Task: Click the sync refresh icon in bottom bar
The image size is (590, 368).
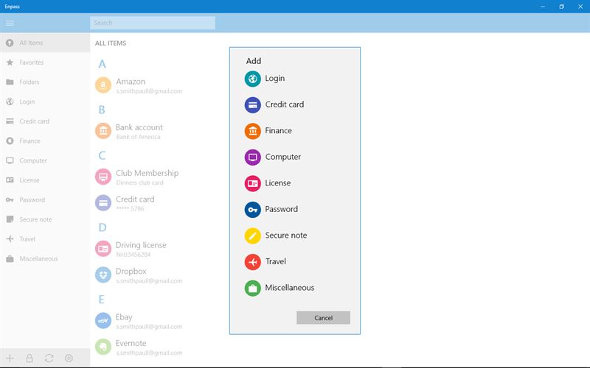Action: [x=49, y=358]
